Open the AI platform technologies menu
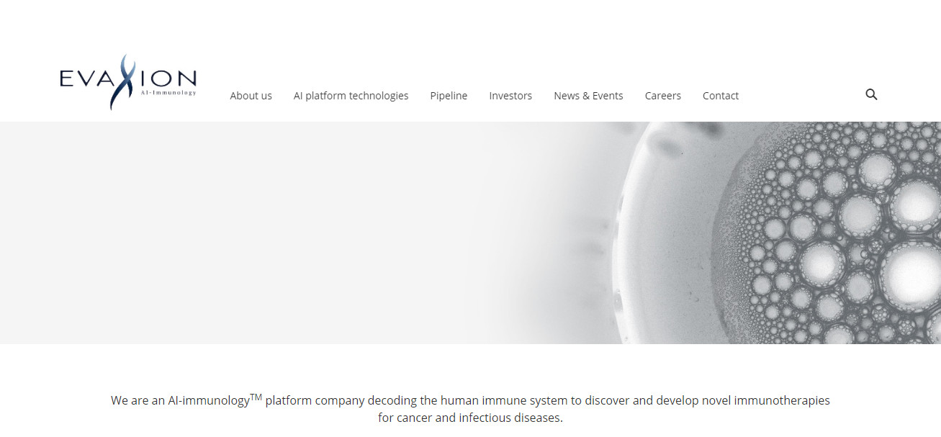941x437 pixels. pos(351,95)
